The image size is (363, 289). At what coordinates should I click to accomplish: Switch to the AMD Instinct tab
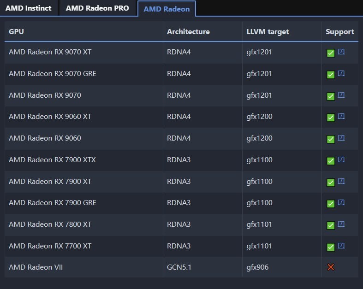[x=28, y=8]
